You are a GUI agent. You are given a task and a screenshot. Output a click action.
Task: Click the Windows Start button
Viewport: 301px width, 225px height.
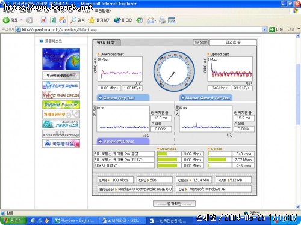tap(13, 220)
